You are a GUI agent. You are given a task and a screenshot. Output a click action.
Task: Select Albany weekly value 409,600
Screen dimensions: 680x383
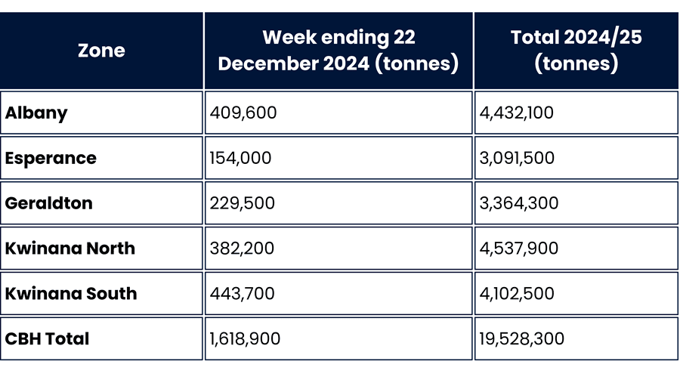coord(243,113)
